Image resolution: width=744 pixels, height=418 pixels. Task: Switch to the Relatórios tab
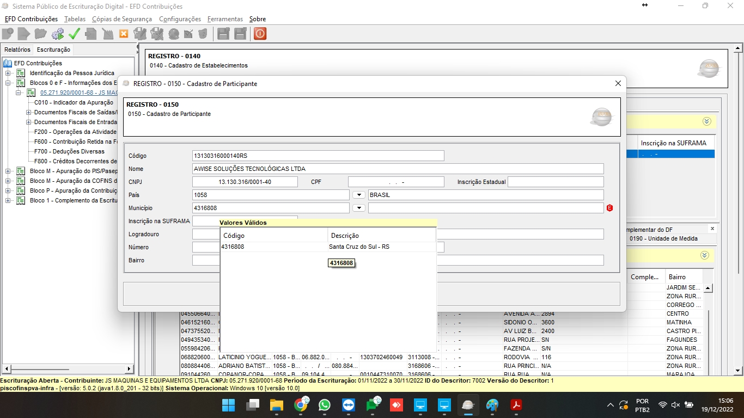pos(17,50)
